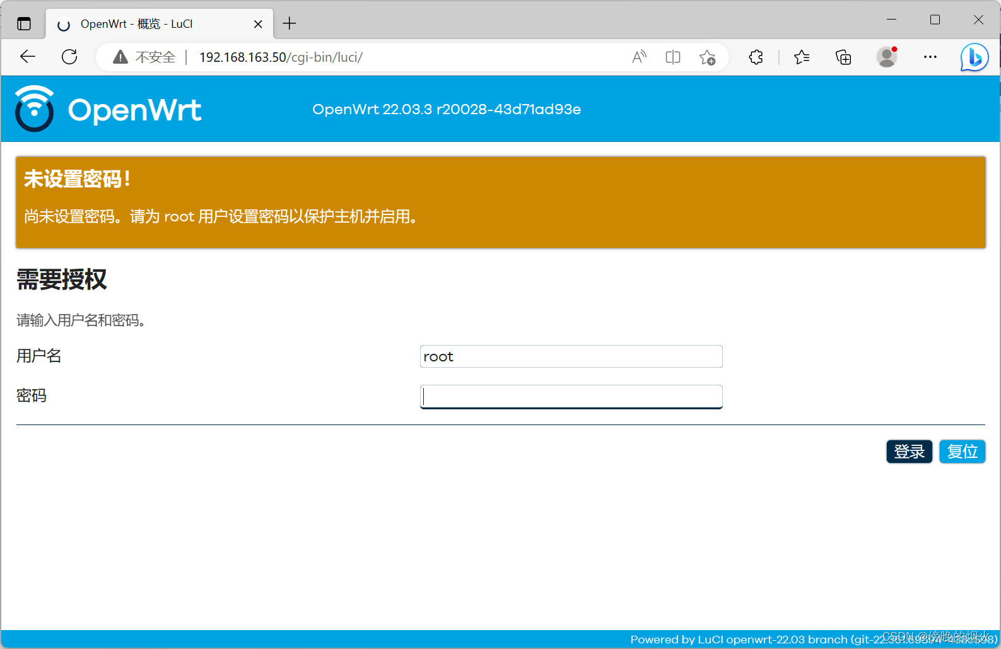Open the Favorites list icon
The width and height of the screenshot is (1001, 649).
802,57
